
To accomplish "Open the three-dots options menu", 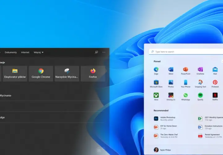I will [104, 52].
